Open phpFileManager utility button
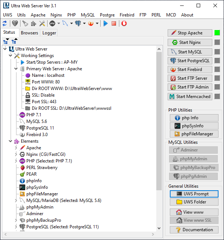This screenshot has height=240, width=224. [194, 134]
